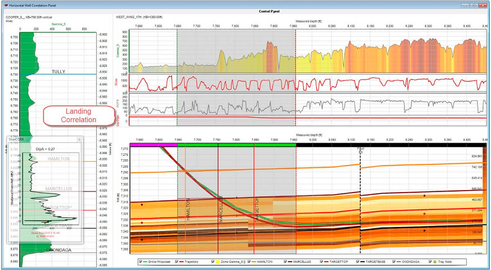Click the 834.961 color scale value
Image resolution: width=491 pixels, height=270 pixels.
[x=477, y=156]
